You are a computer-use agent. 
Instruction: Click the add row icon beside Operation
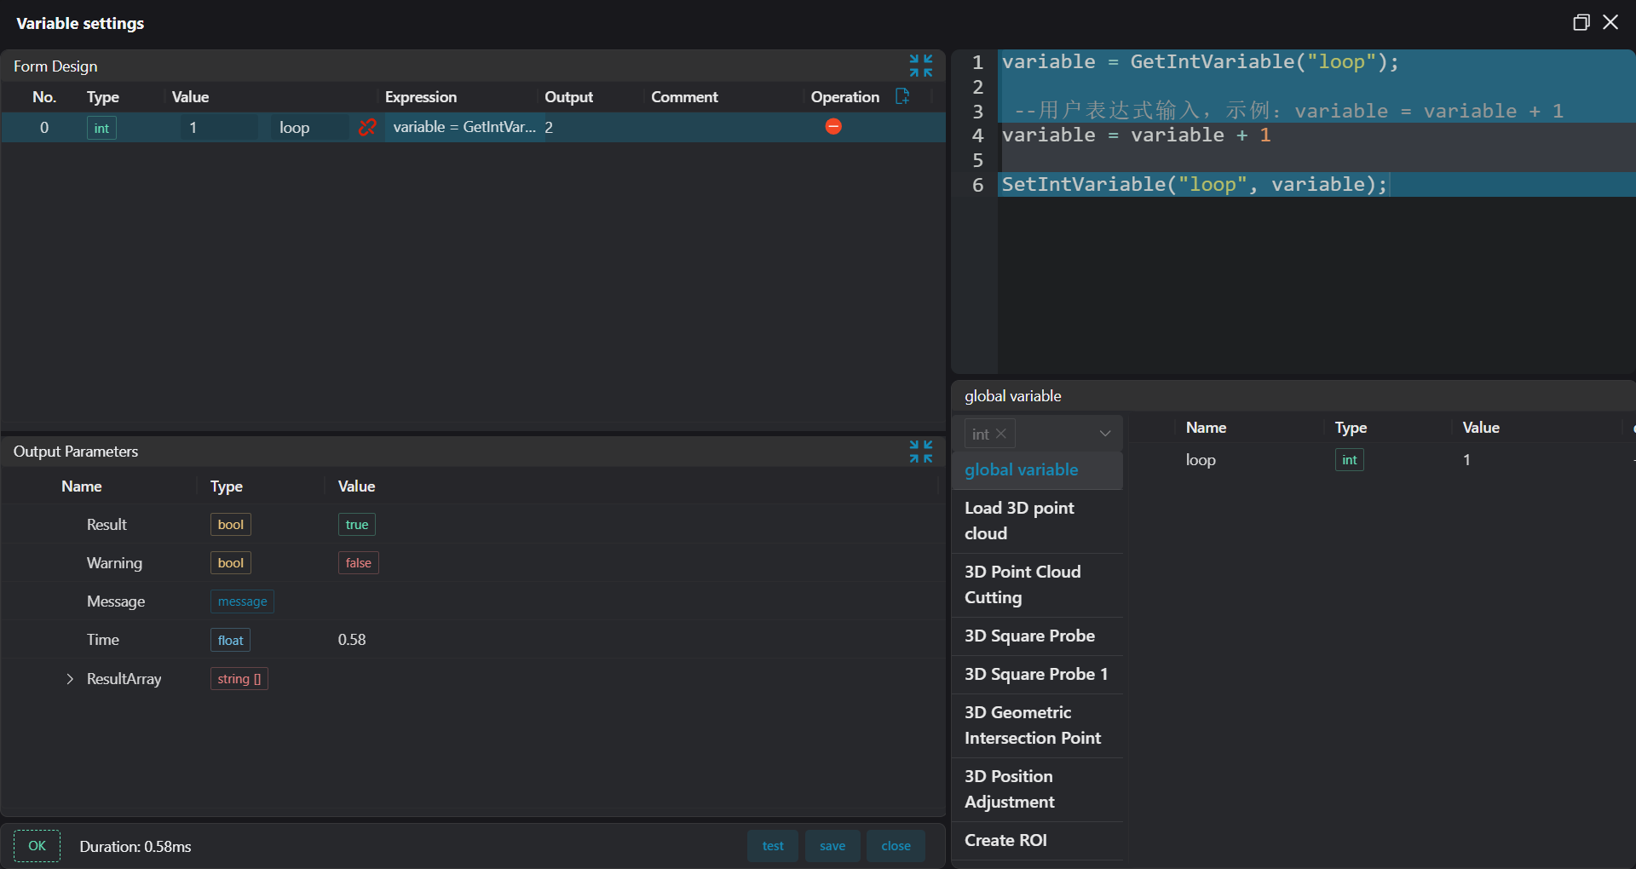tap(902, 96)
